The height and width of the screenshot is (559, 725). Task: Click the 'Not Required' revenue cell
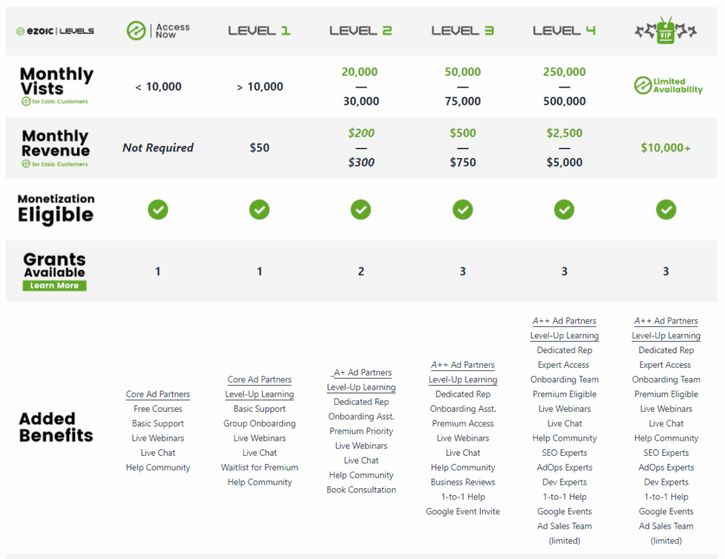[x=158, y=148]
